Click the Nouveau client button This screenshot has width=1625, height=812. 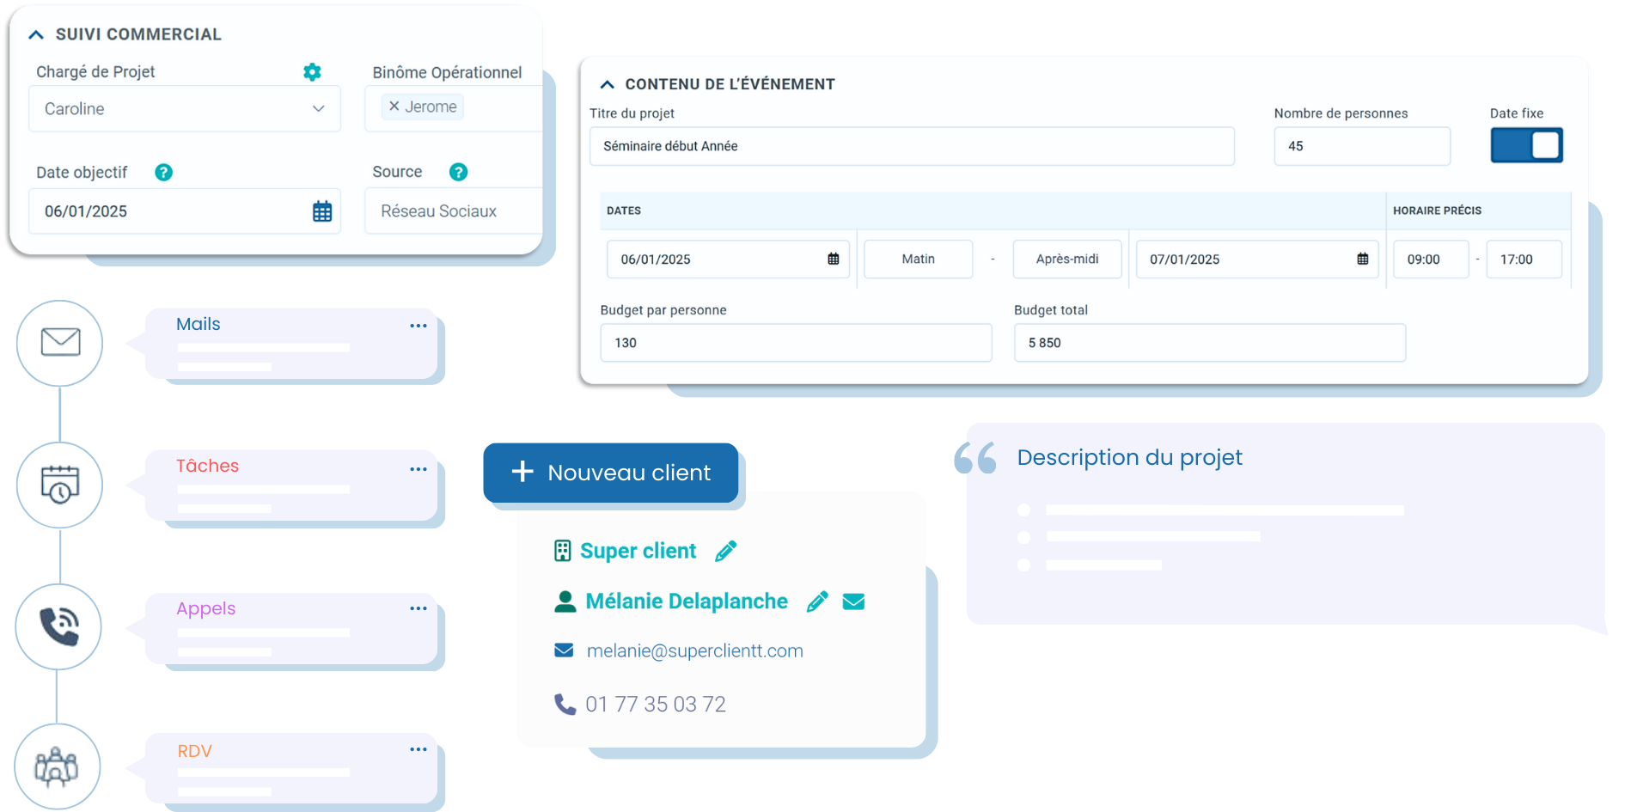(x=611, y=473)
